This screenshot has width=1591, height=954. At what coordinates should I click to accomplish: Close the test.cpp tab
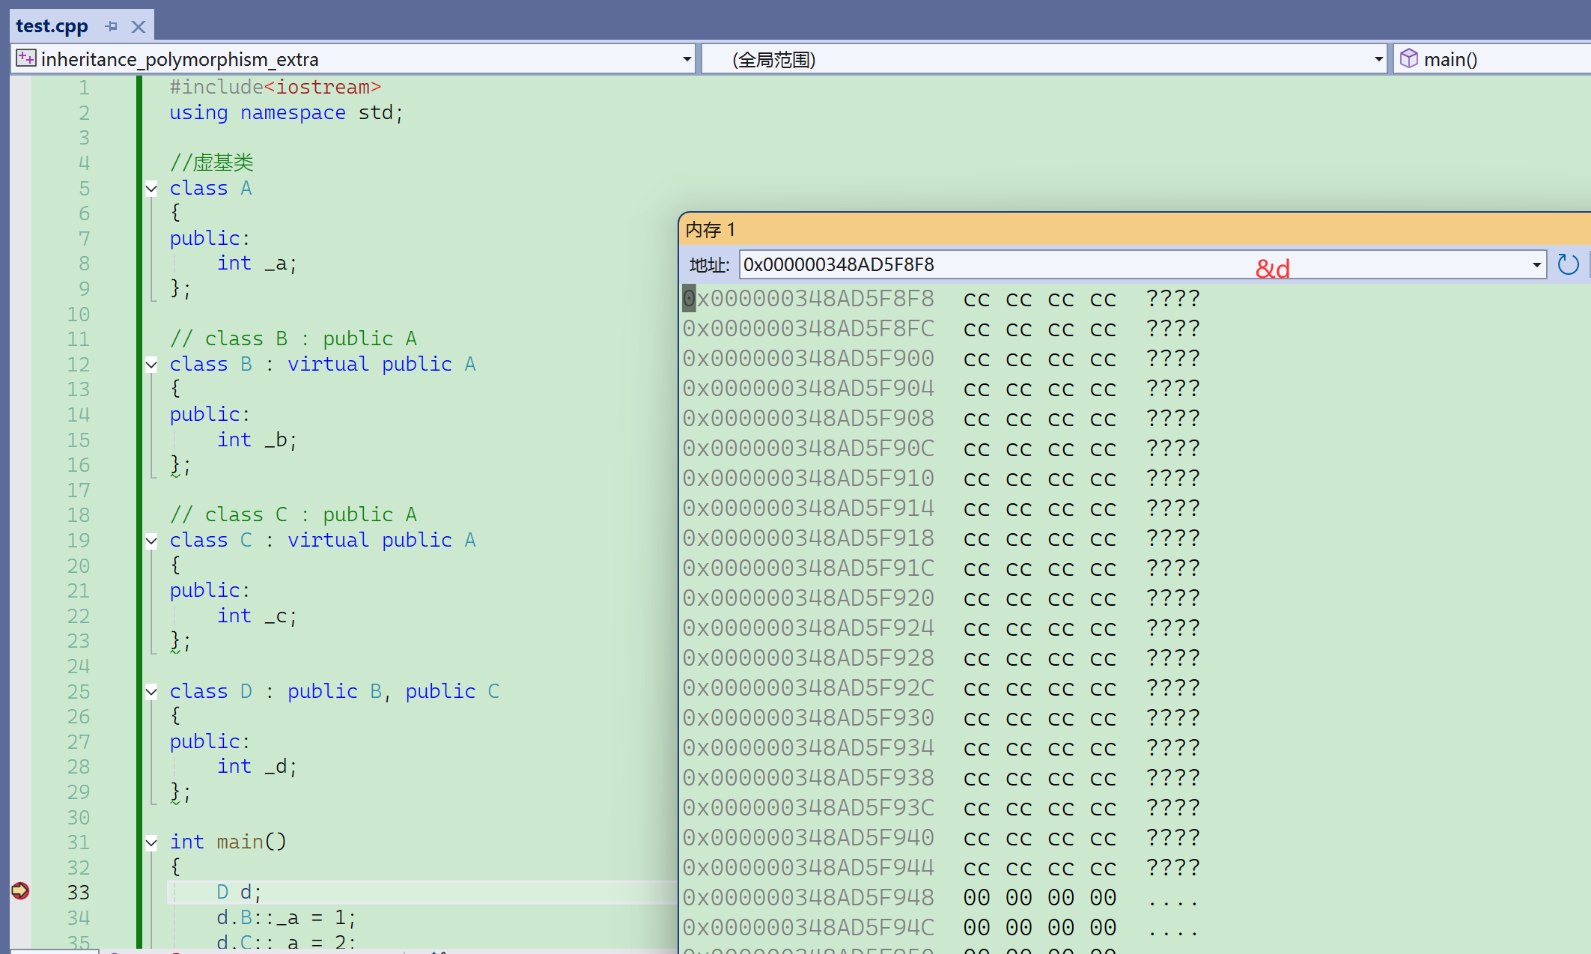pyautogui.click(x=138, y=27)
